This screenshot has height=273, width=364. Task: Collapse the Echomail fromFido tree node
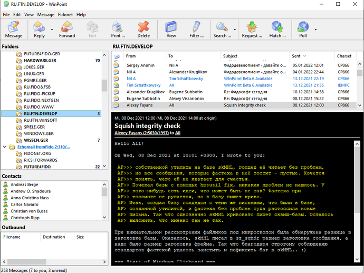(5, 147)
